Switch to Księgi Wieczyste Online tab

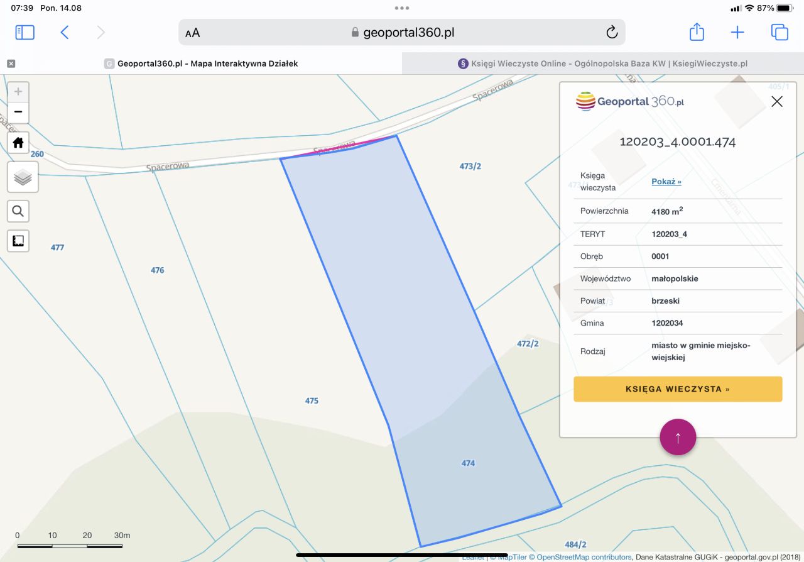pos(602,63)
